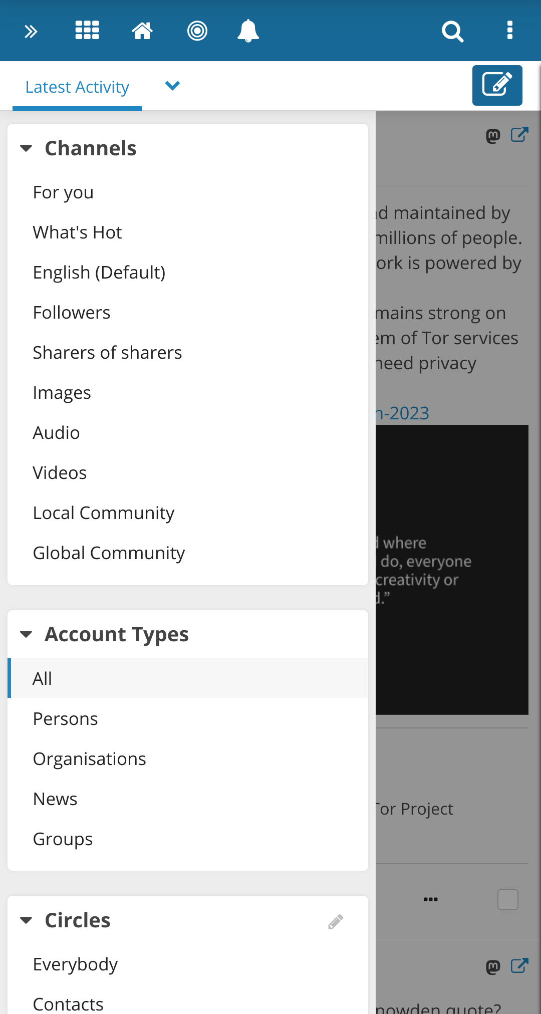Go to the home page icon
Screen dimensions: 541x1014
tap(142, 31)
